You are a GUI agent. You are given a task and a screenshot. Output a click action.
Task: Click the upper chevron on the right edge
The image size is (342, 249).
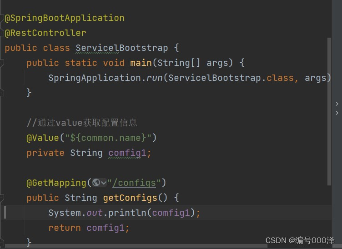337,104
